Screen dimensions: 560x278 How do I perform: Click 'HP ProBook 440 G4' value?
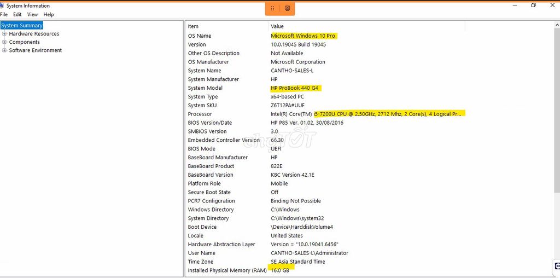[294, 88]
